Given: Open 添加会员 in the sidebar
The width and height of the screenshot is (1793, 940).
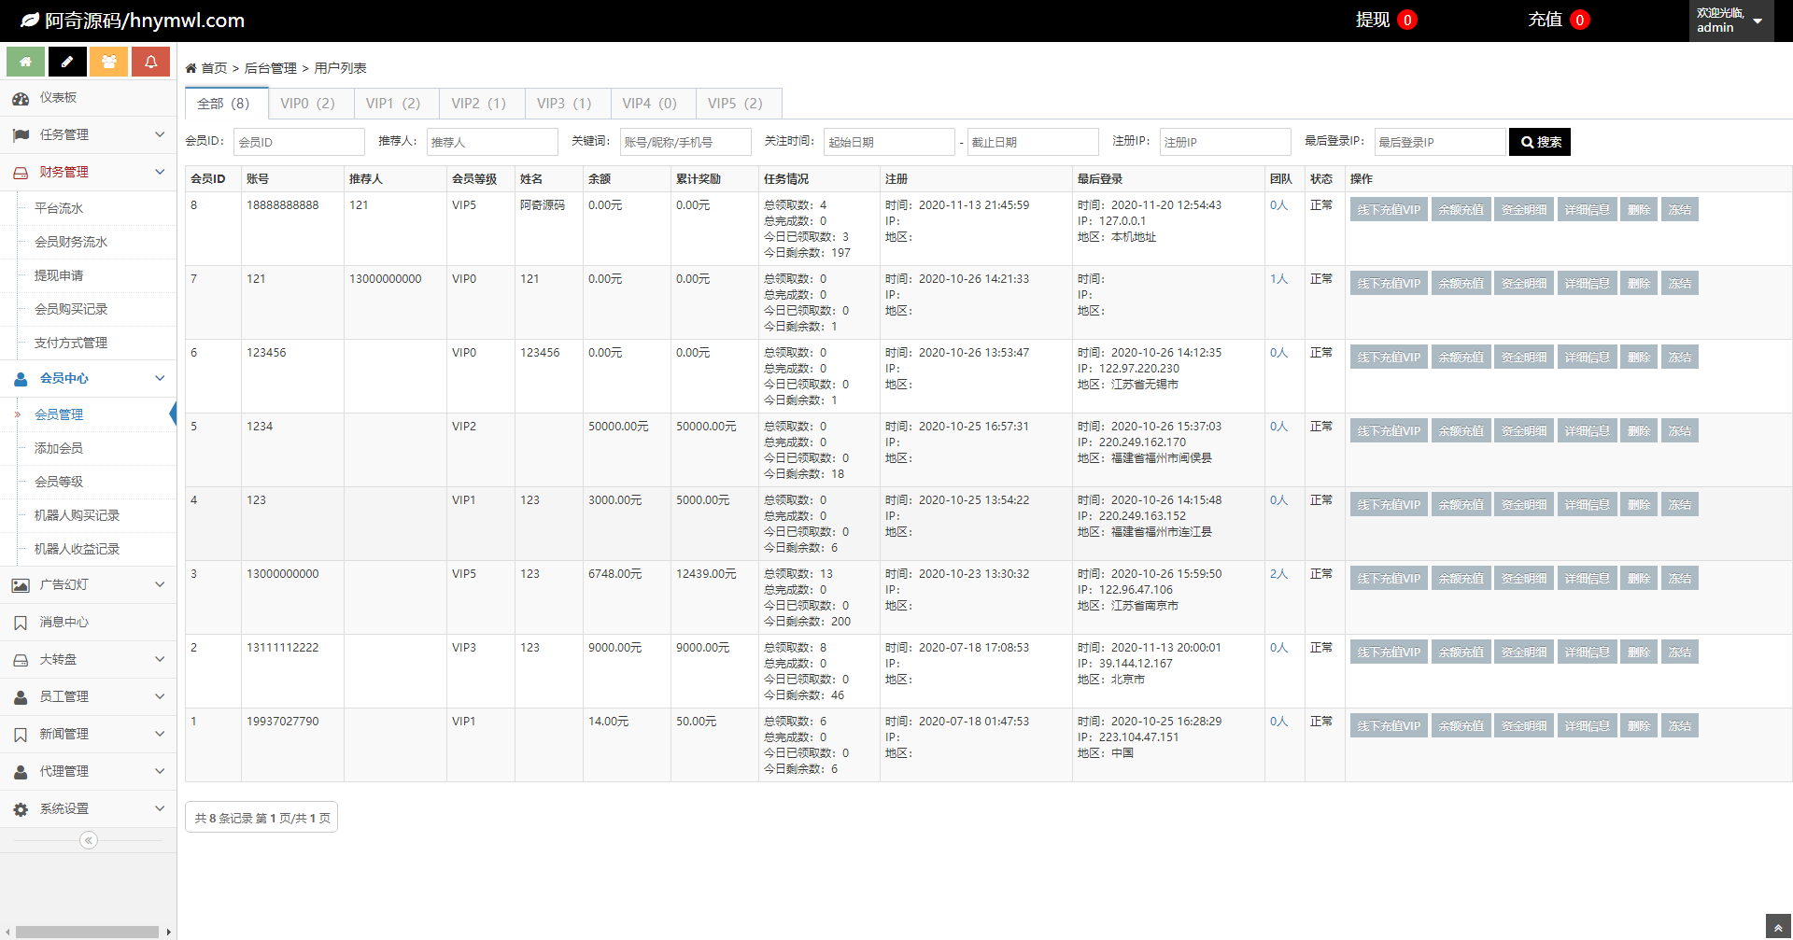Looking at the screenshot, I should coord(60,448).
